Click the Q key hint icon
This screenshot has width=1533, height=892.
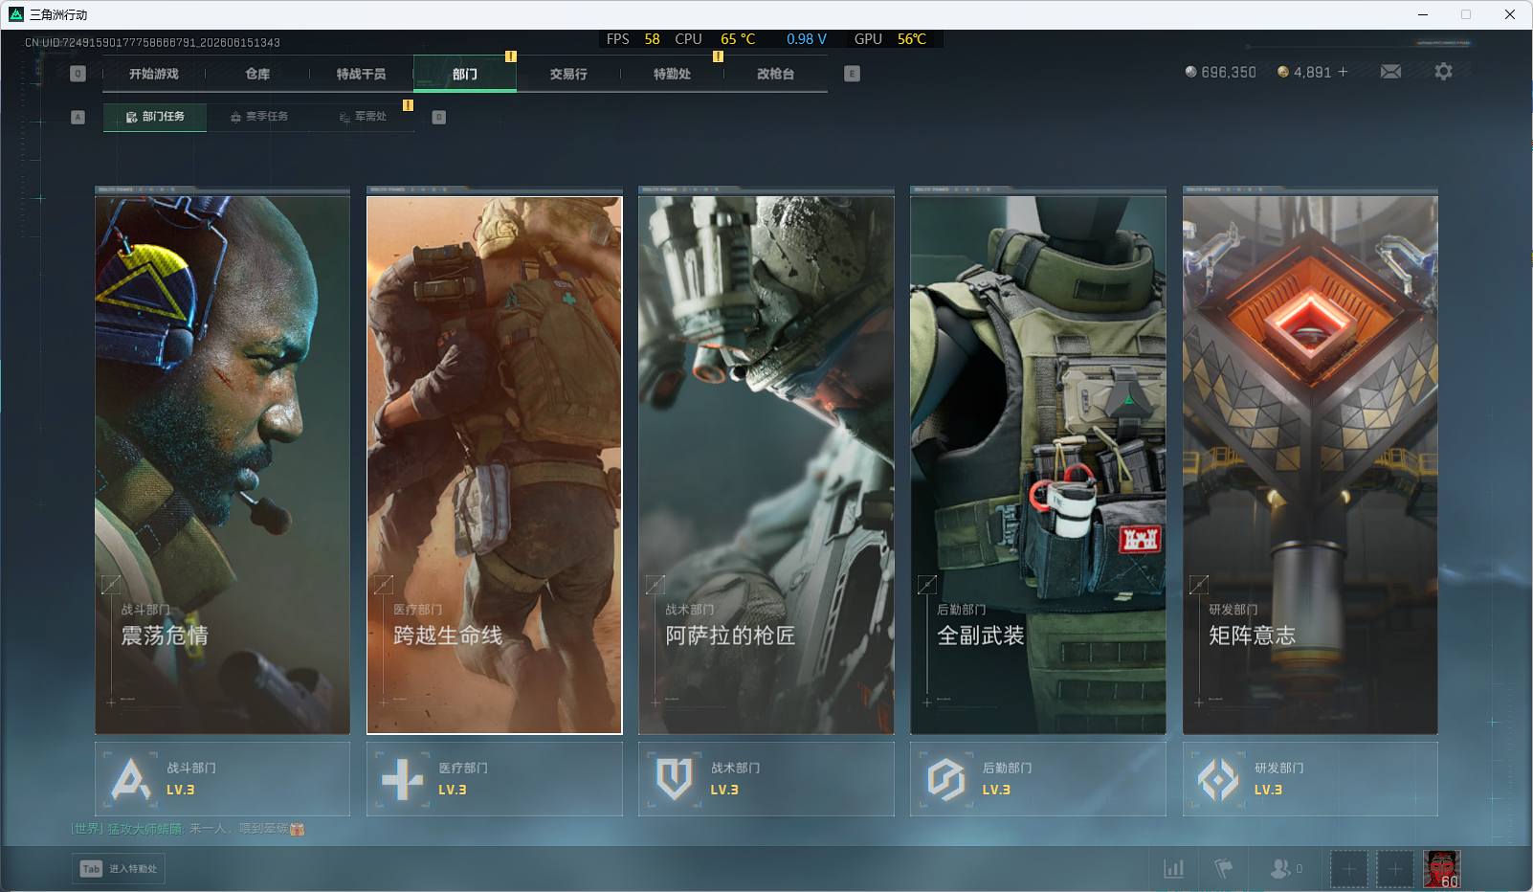[x=78, y=74]
